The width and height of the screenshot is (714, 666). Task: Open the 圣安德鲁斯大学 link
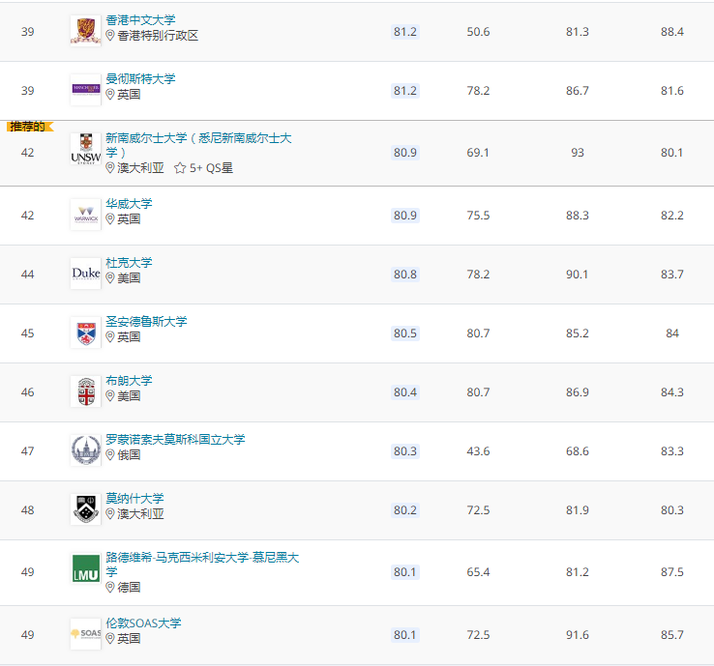click(146, 321)
